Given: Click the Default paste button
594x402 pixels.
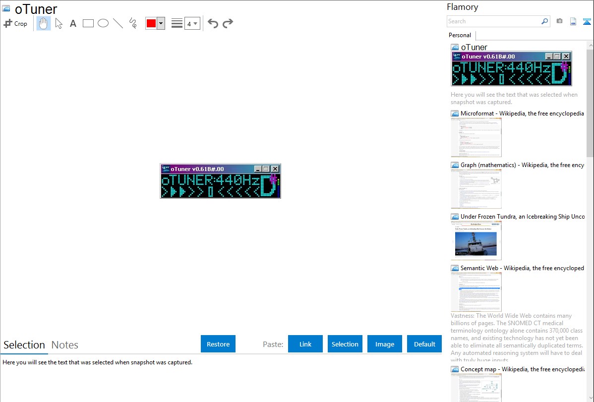Looking at the screenshot, I should click(424, 344).
